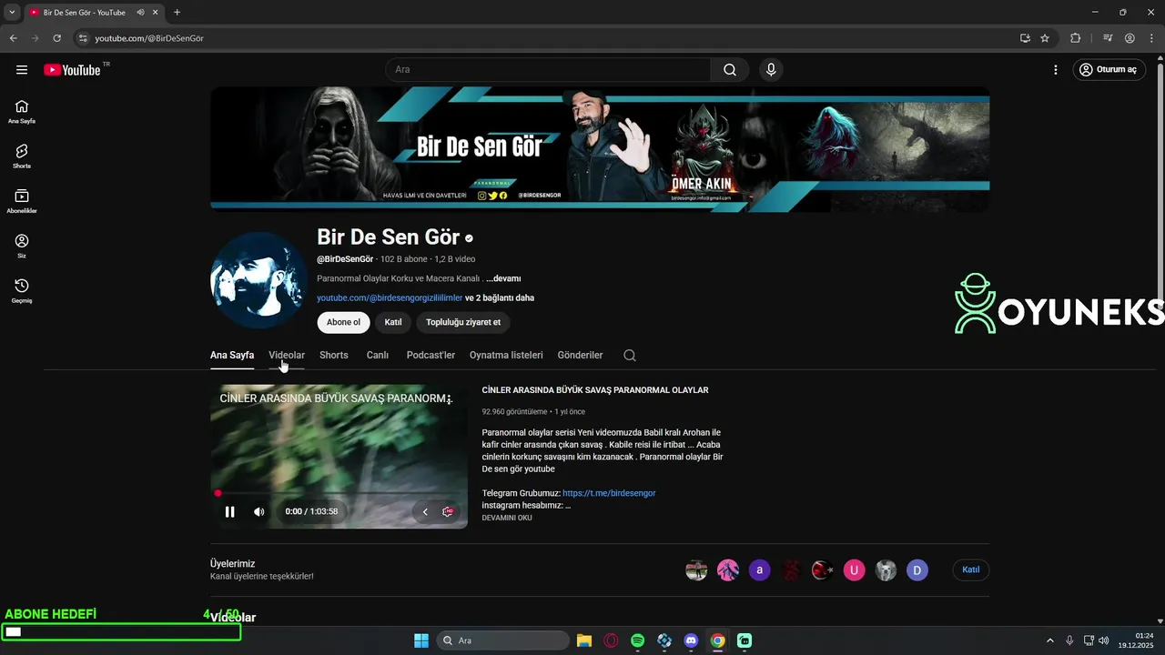Expand the Chrome tab search dropdown

tap(12, 12)
